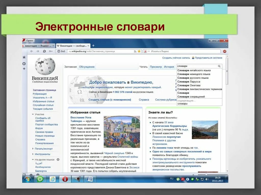Click the Wat Tyler rebellion painting thumbnail
This screenshot has height=195, width=261.
[122, 132]
